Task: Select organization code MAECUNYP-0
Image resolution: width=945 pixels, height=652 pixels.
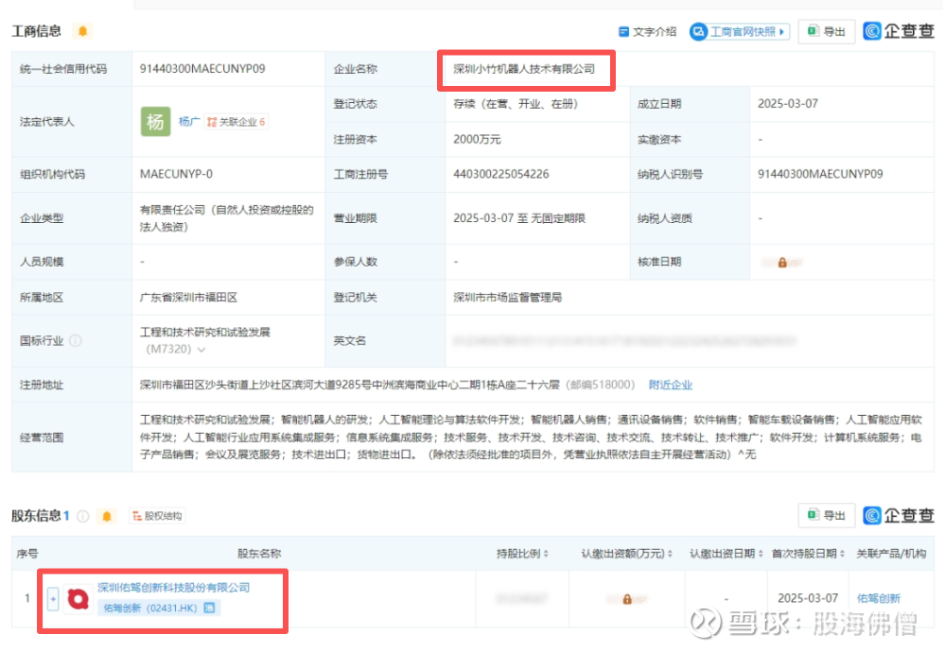Action: click(176, 174)
